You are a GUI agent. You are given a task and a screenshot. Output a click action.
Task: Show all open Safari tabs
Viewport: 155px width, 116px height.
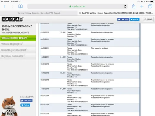[x=150, y=6]
